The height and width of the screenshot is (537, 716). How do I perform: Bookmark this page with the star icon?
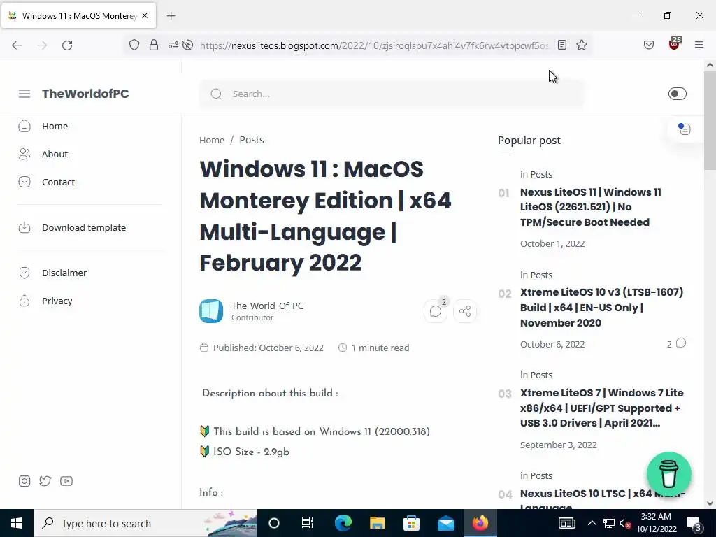(x=581, y=45)
